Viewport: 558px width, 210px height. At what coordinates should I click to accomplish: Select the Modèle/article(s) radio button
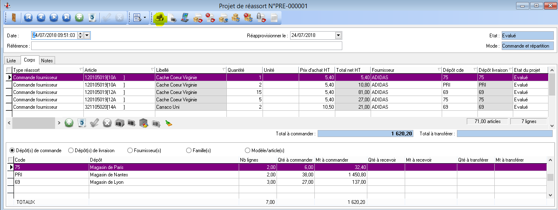[247, 151]
